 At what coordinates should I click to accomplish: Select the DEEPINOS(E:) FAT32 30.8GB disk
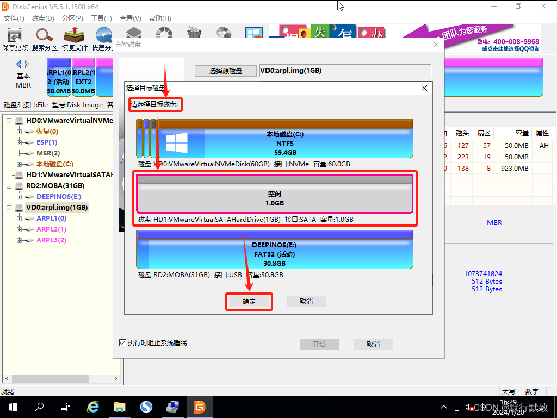point(275,249)
